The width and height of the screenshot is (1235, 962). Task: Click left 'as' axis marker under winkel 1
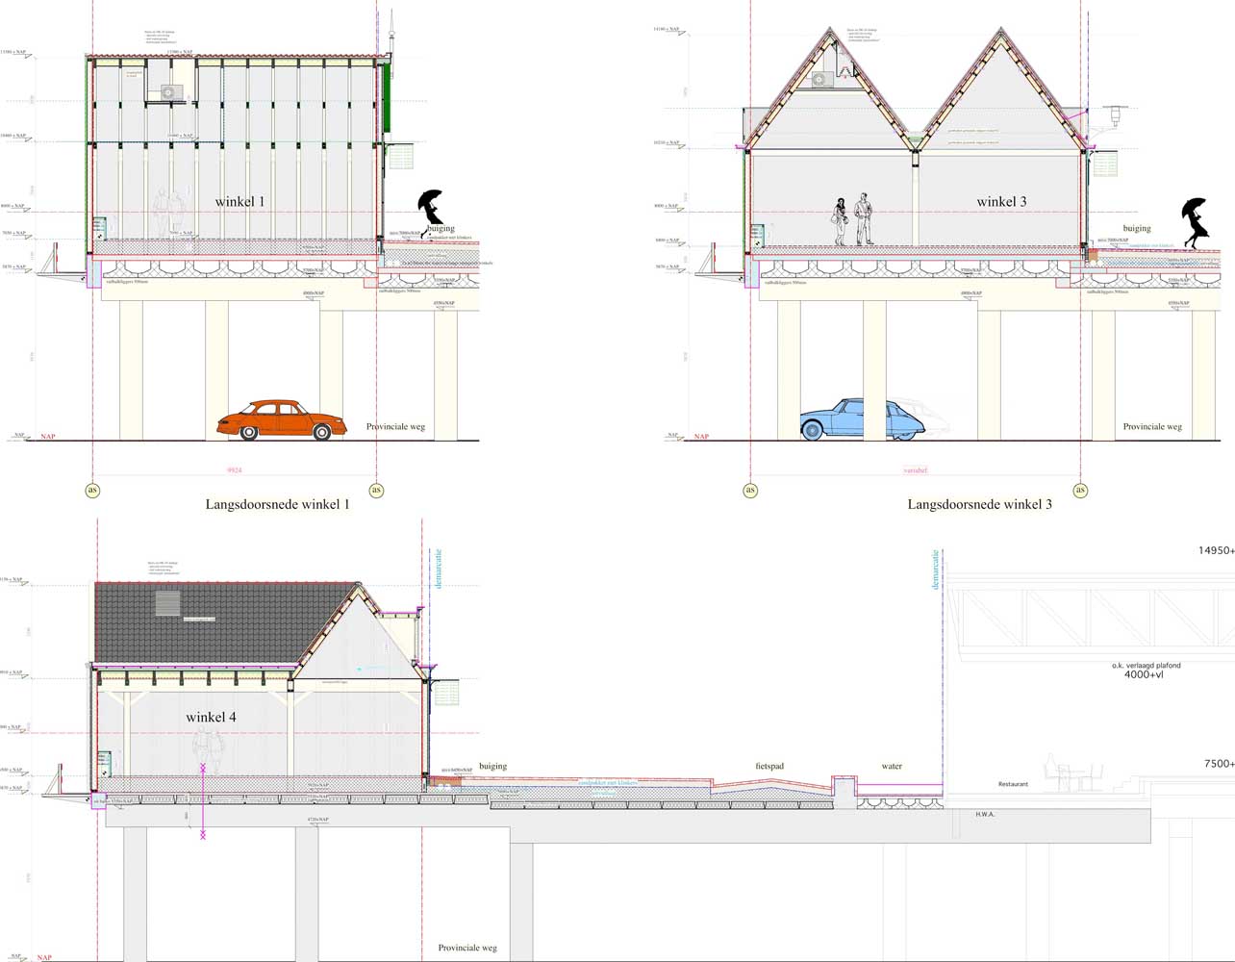(93, 490)
